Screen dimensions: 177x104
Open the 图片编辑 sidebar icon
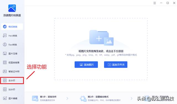click(x=5, y=98)
